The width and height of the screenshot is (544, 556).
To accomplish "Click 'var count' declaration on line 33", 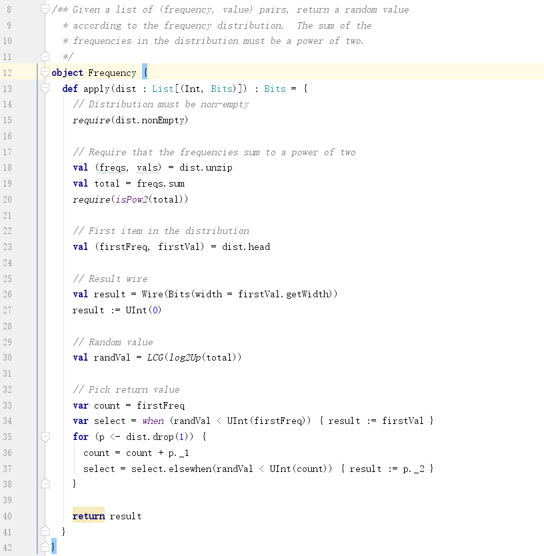I will 97,405.
